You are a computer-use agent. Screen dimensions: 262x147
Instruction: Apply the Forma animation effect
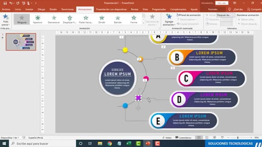134,19
